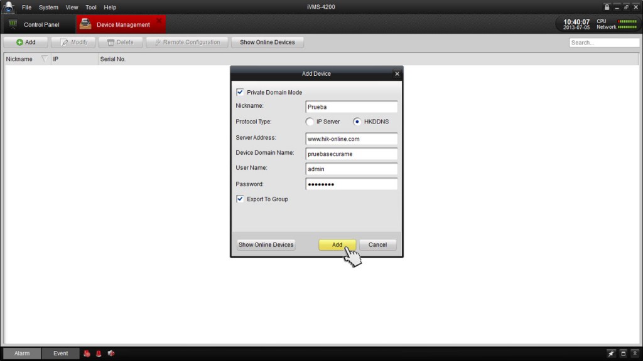Image resolution: width=643 pixels, height=361 pixels.
Task: Click the Nickname input field containing Prueba
Action: tap(352, 107)
